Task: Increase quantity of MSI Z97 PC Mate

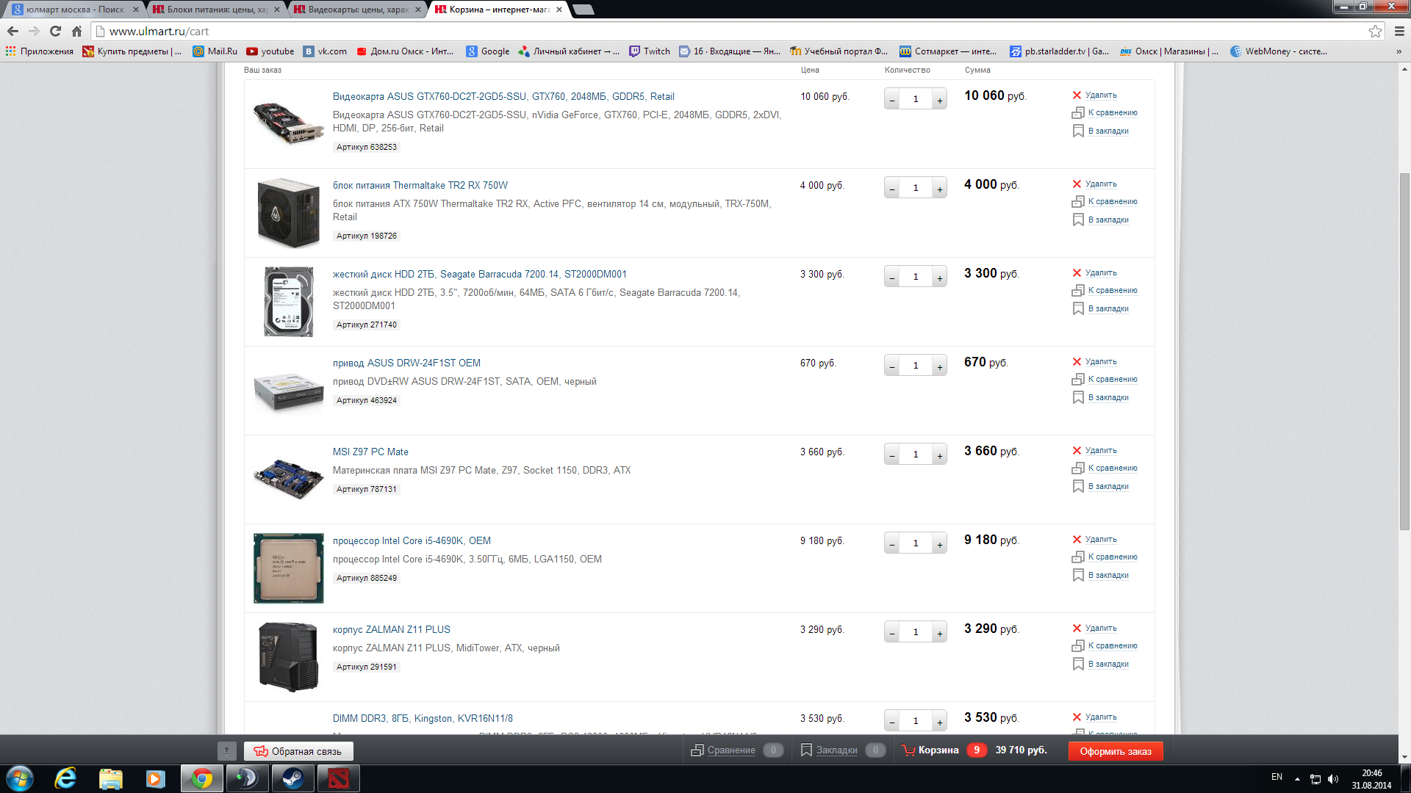Action: (x=939, y=455)
